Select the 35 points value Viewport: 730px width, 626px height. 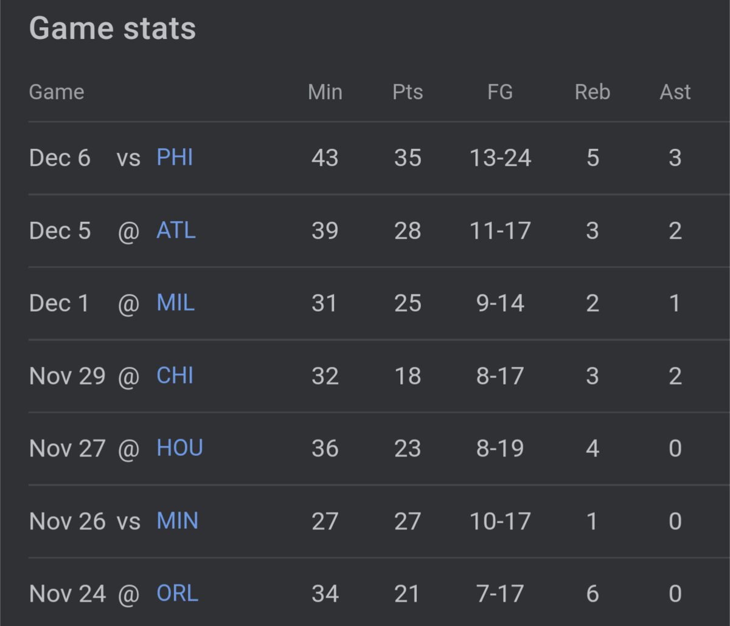[408, 158]
